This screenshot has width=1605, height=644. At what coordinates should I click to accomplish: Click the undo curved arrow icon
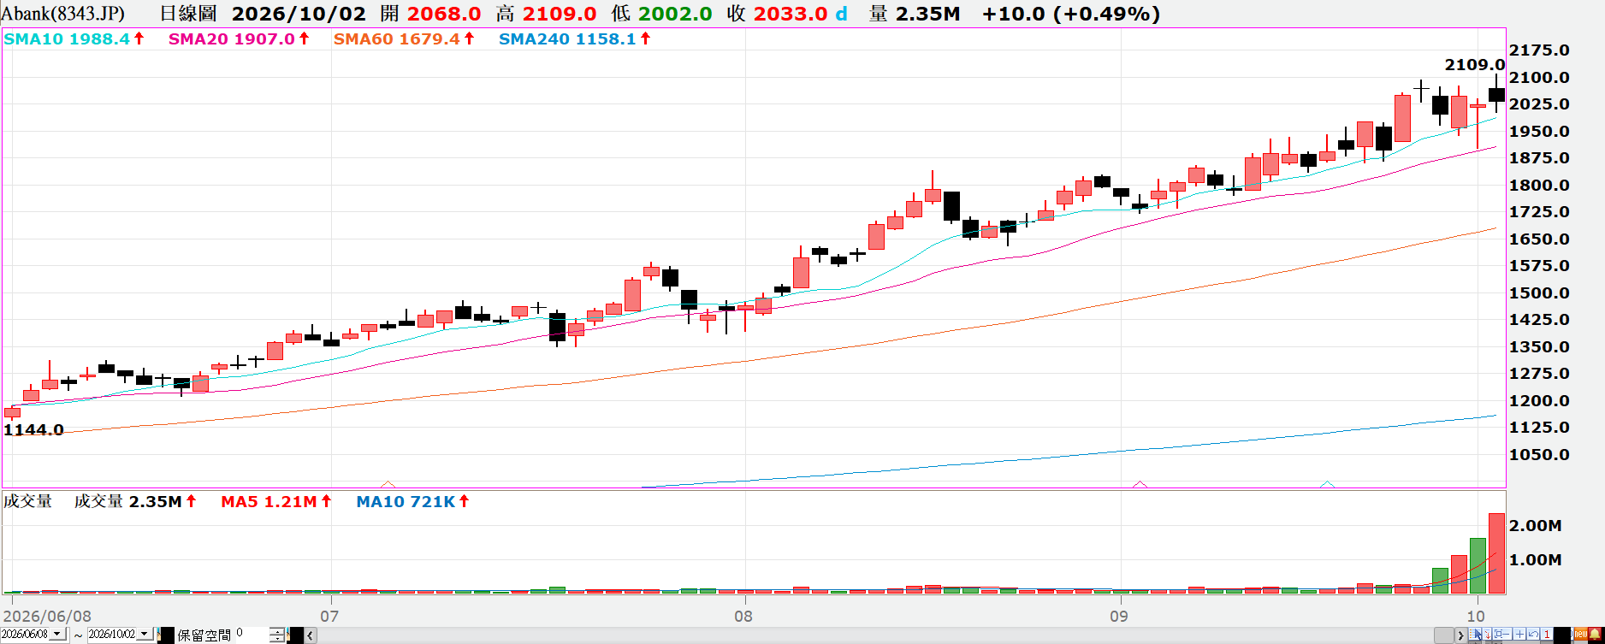[x=1533, y=634]
